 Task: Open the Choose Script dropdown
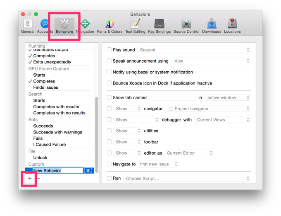[x=187, y=178]
